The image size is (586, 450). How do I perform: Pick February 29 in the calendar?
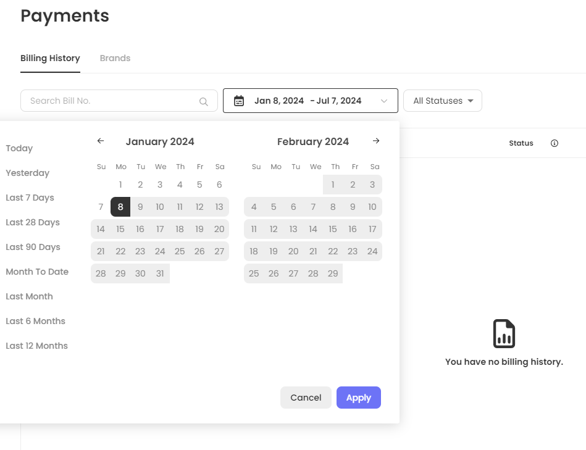click(333, 273)
